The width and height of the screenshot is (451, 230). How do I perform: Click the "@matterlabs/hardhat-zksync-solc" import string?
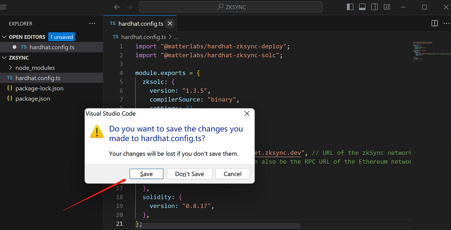click(x=220, y=55)
